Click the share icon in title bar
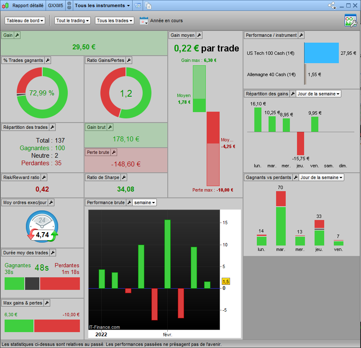Image resolution: width=361 pixels, height=348 pixels. click(332, 5)
